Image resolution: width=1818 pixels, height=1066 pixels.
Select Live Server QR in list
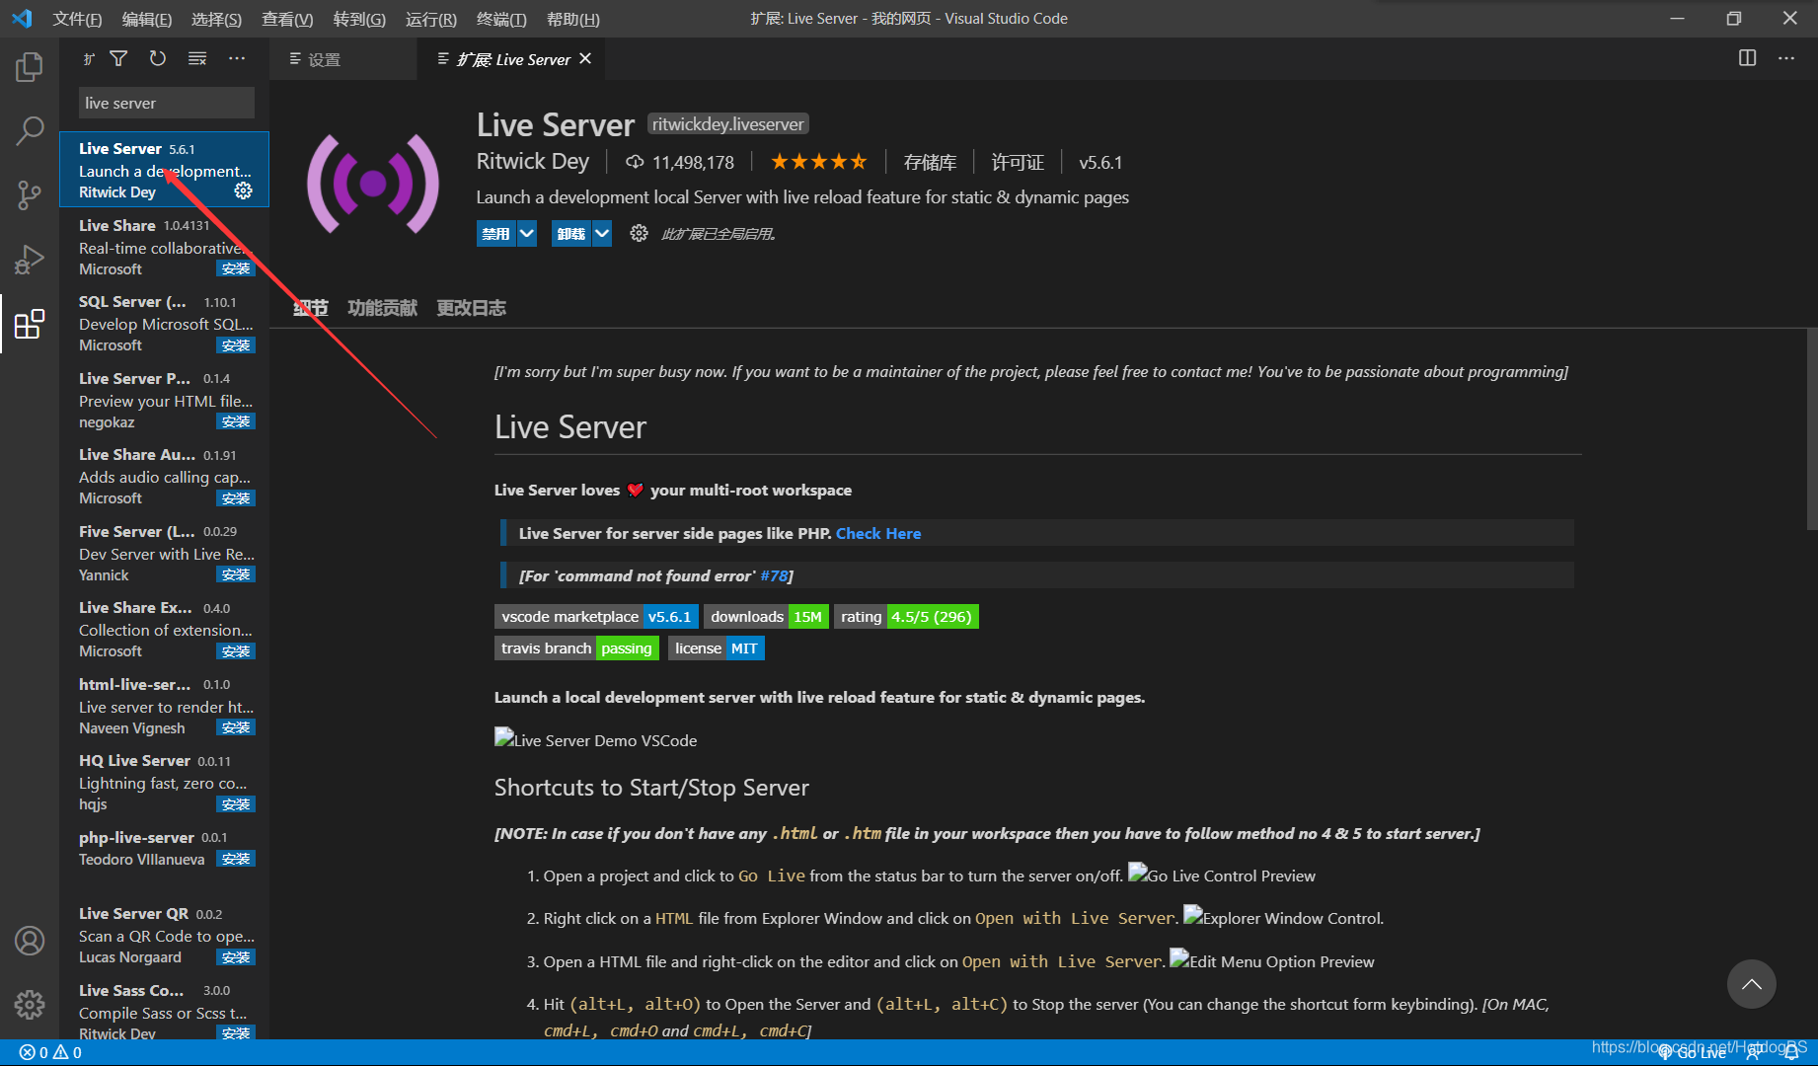coord(164,936)
